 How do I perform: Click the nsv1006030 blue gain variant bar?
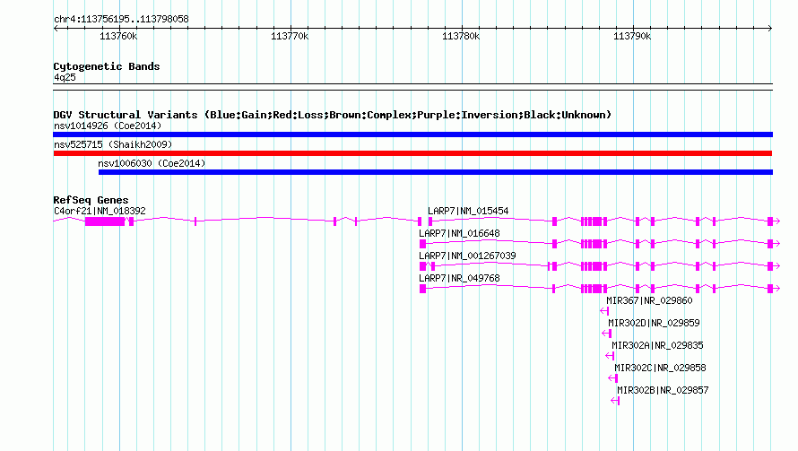coord(436,172)
